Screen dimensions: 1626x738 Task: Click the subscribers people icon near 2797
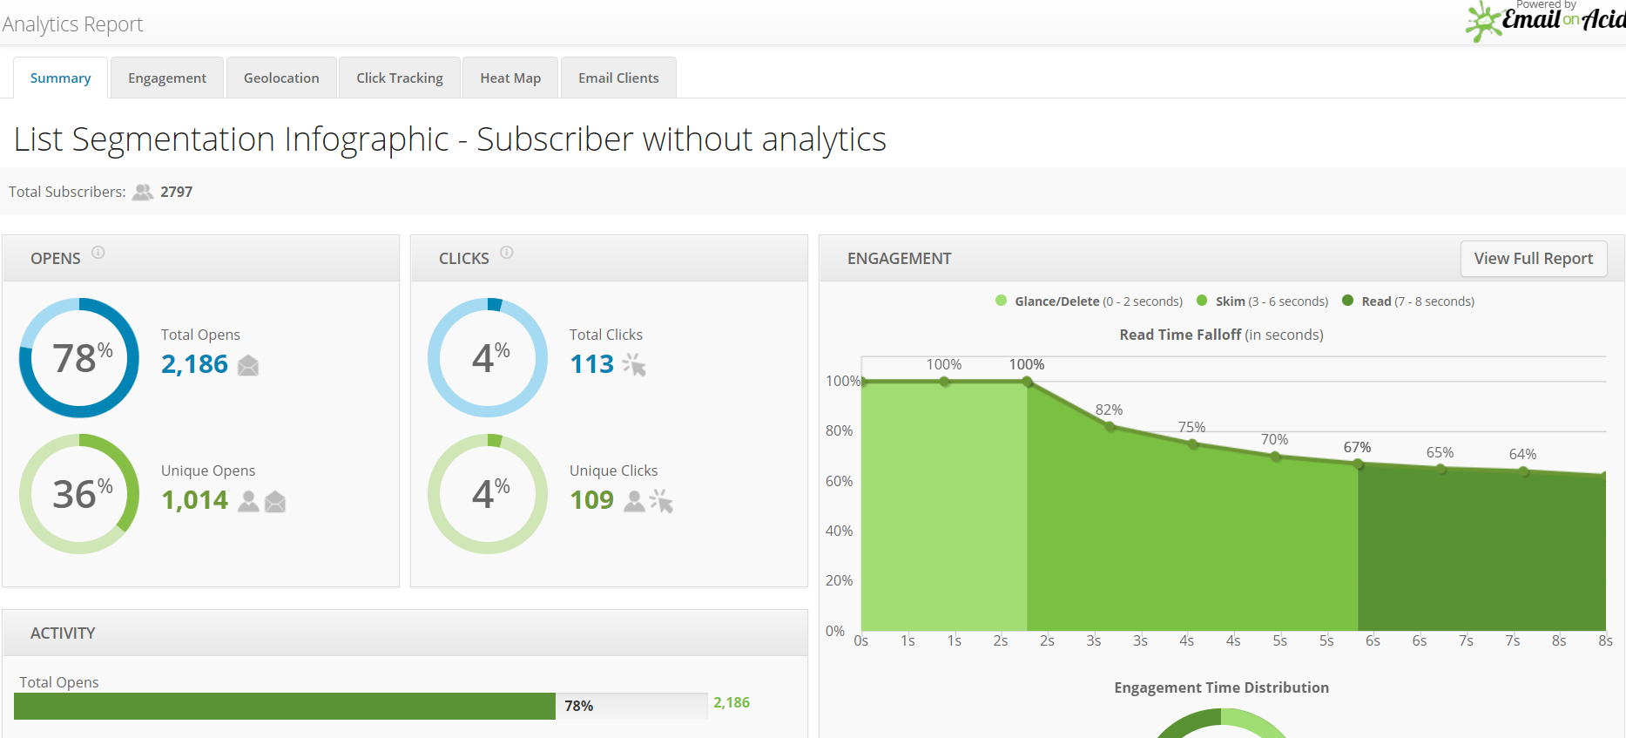point(143,193)
